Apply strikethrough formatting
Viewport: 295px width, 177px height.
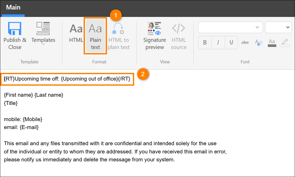click(x=245, y=42)
